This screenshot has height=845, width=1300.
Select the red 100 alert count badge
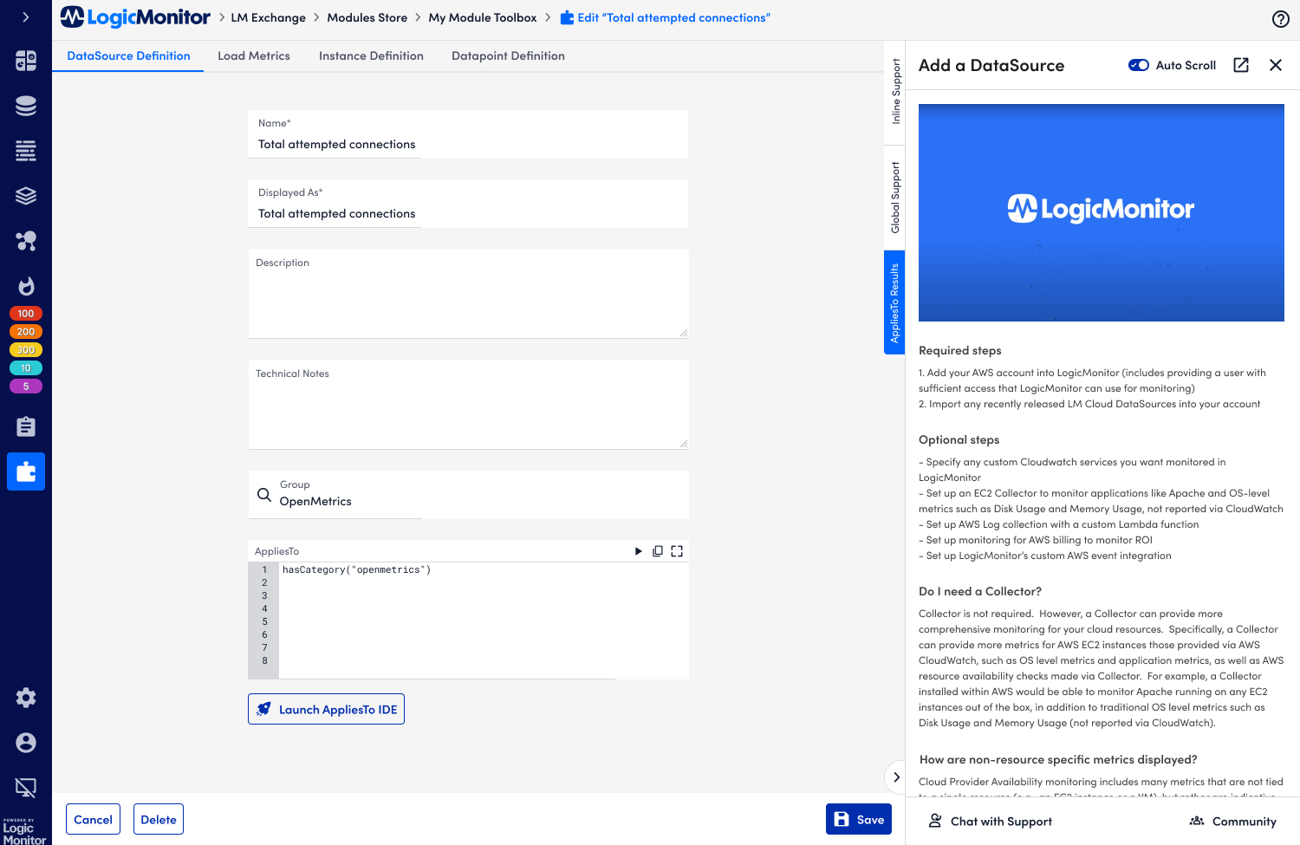(26, 314)
